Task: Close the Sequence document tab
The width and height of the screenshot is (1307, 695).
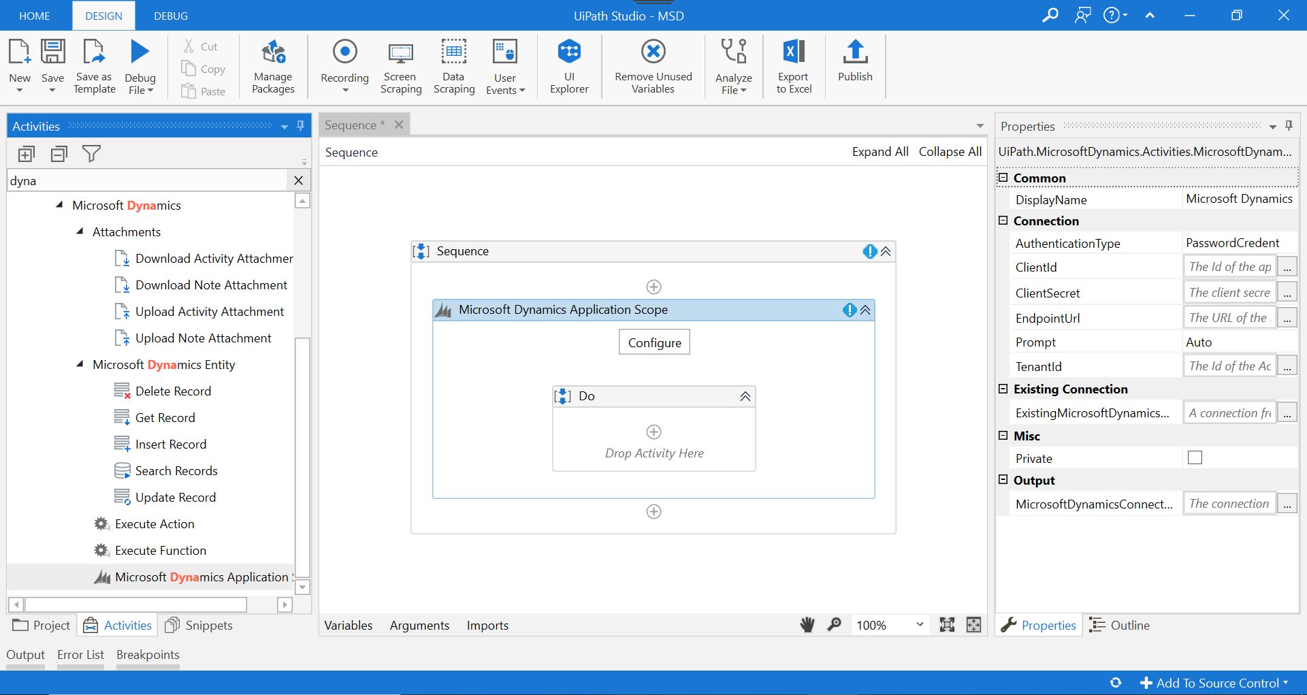Action: (x=399, y=125)
